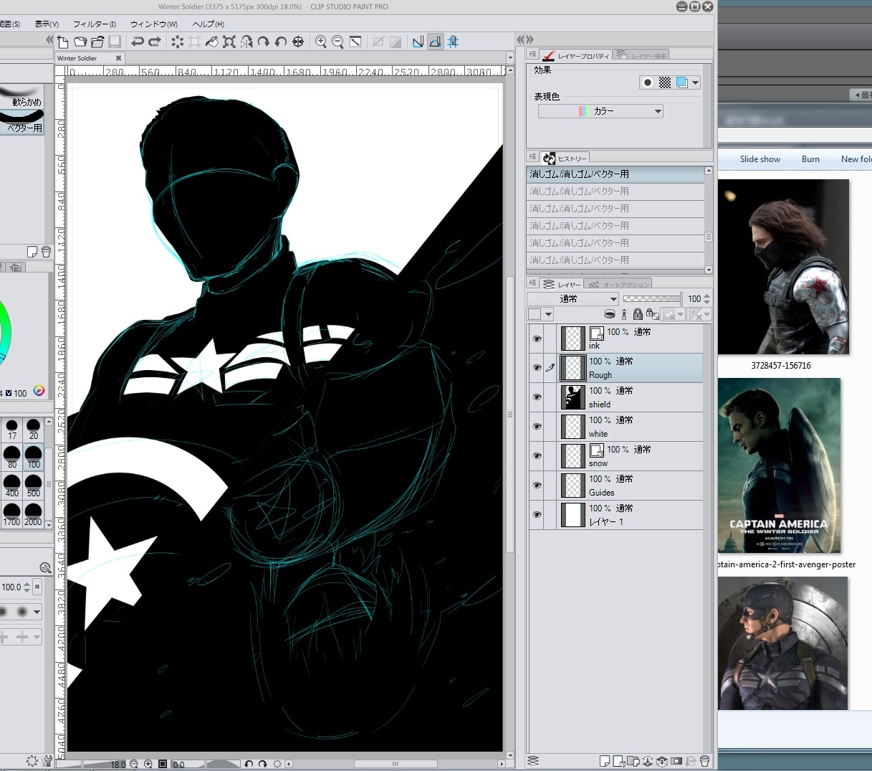Image resolution: width=872 pixels, height=771 pixels.
Task: Click Set as reference layer lighthouse icon
Action: coord(623,314)
